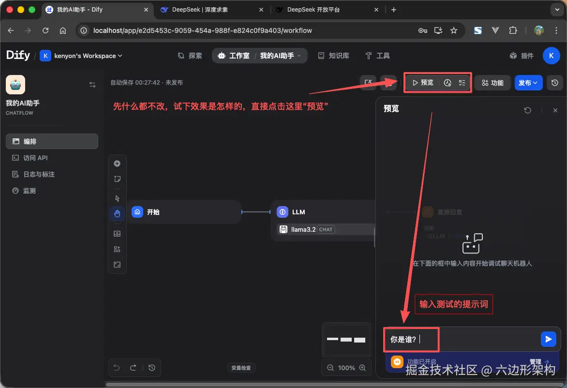Click the fit-view icon below the toolbar
This screenshot has height=388, width=567.
click(117, 264)
